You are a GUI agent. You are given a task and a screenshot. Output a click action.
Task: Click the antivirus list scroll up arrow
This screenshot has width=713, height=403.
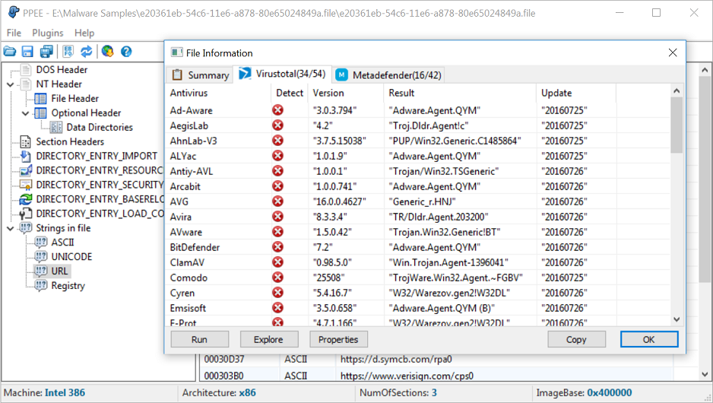click(x=677, y=91)
